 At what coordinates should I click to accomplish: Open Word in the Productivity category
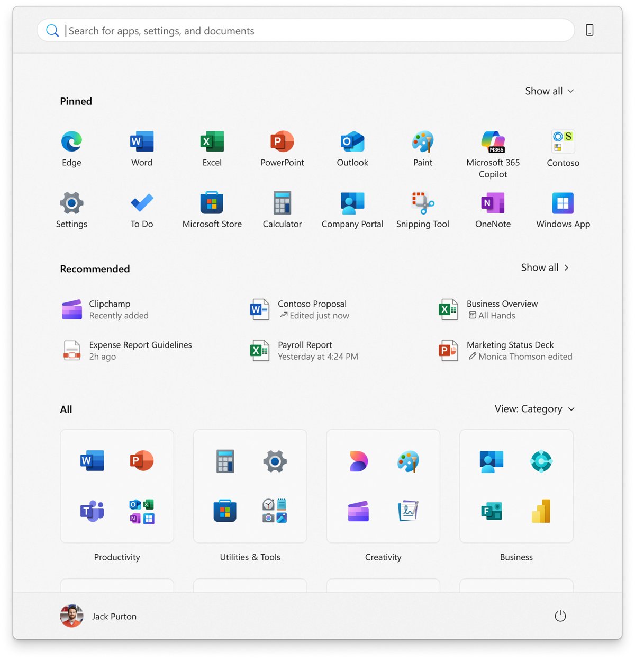[92, 461]
